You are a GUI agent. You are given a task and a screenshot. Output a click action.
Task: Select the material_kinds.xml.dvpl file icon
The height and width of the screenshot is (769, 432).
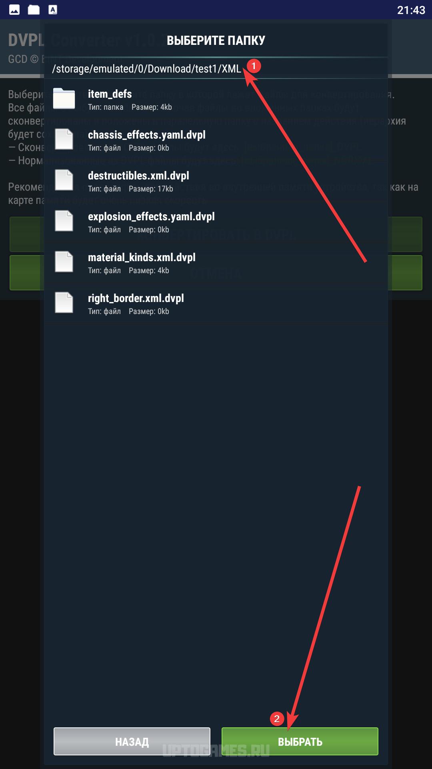(64, 262)
